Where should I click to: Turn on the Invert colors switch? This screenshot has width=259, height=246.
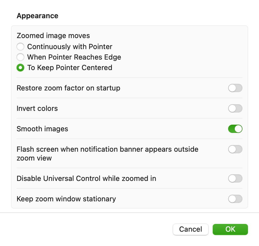point(235,108)
